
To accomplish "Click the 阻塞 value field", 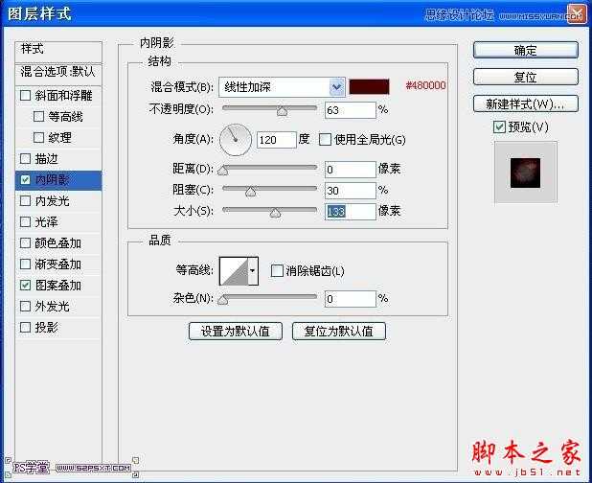I will [x=351, y=191].
